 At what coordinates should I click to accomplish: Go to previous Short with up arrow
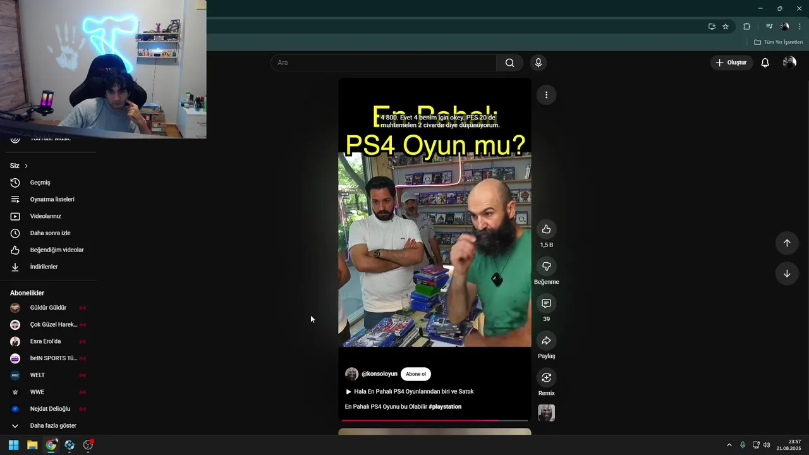pyautogui.click(x=787, y=243)
